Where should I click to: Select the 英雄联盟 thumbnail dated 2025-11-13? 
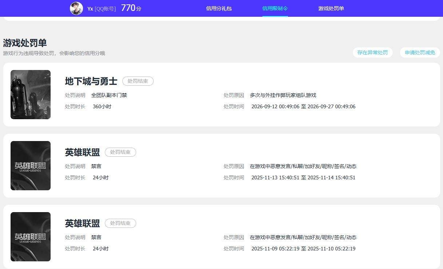point(31,165)
